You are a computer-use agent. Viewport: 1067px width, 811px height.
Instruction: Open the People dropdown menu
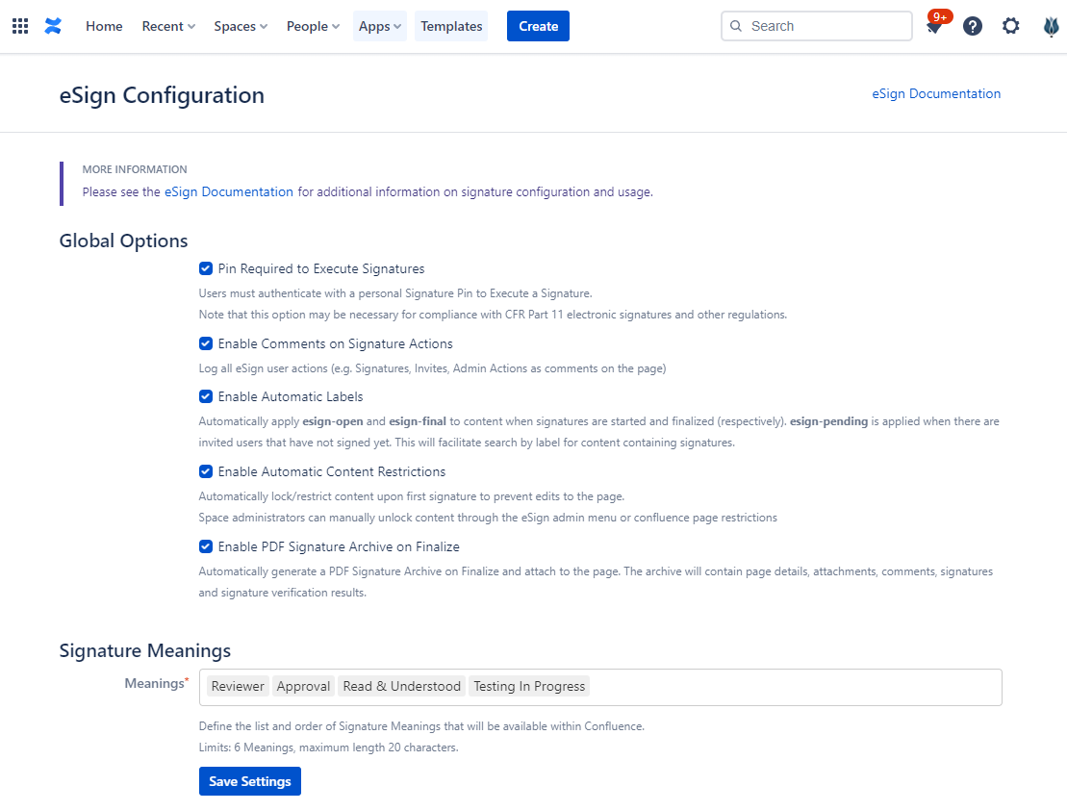313,26
